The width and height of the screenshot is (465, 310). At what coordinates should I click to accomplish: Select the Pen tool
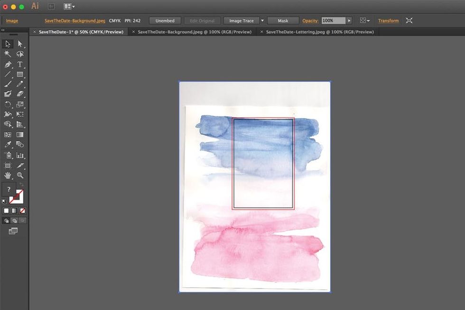[x=8, y=65]
